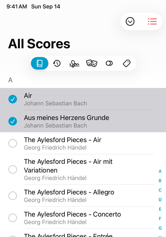Open the circled chevron dropdown menu
This screenshot has width=166, height=237.
(x=130, y=21)
